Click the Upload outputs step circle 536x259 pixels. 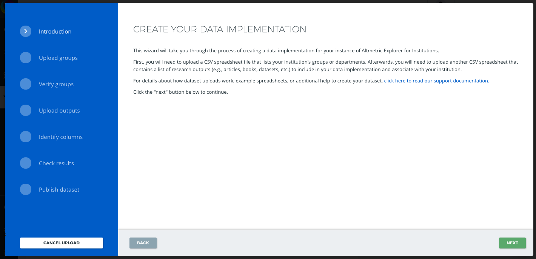click(x=26, y=110)
